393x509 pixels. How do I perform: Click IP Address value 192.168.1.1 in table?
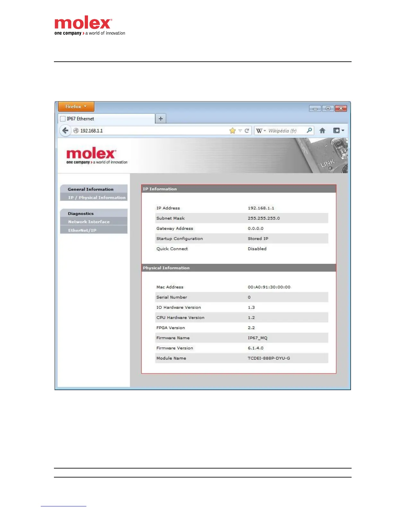click(261, 208)
